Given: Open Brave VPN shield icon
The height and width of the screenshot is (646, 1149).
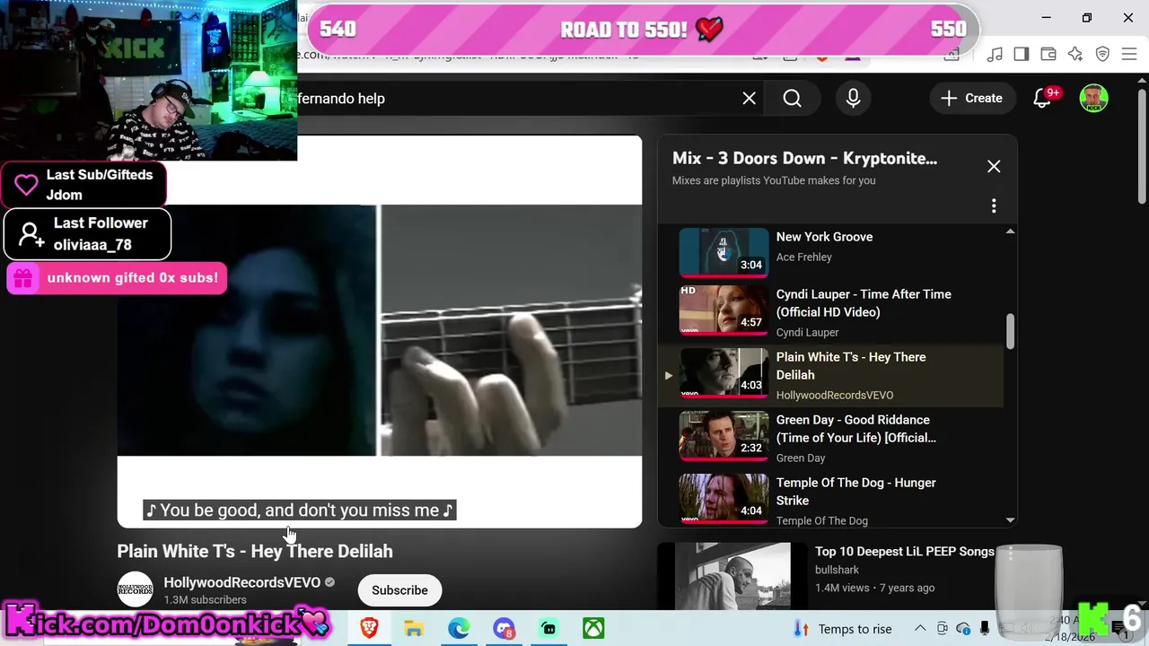Looking at the screenshot, I should coord(1103,54).
